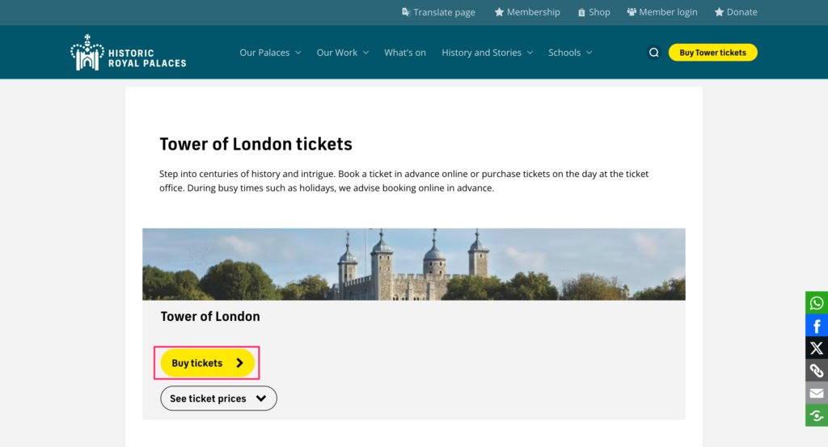Share by email envelope icon
Screen dimensions: 828x447
pos(817,393)
